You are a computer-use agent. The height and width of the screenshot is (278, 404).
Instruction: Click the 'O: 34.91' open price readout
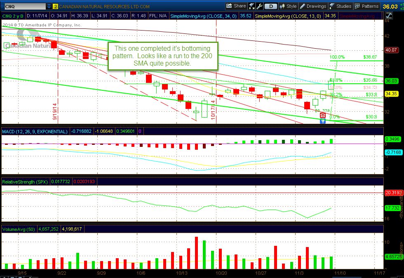pyautogui.click(x=59, y=16)
